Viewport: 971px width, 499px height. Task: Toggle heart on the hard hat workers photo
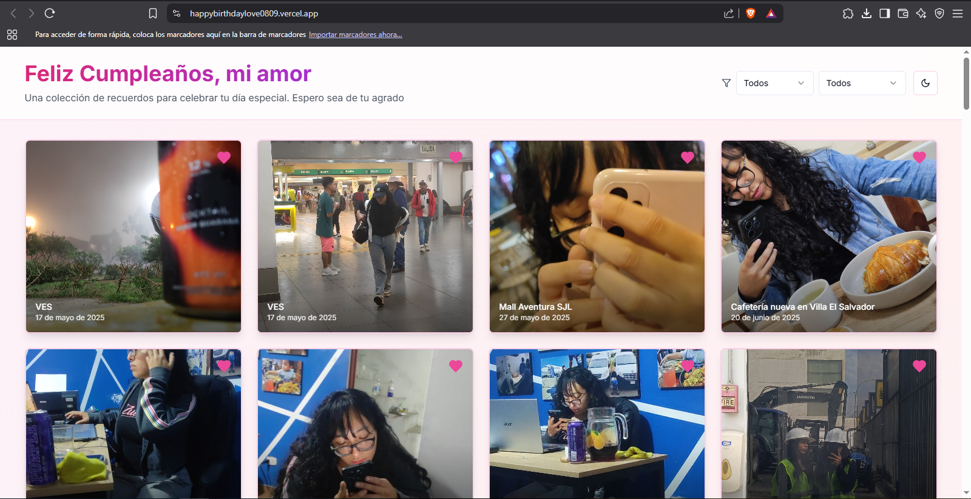click(919, 366)
